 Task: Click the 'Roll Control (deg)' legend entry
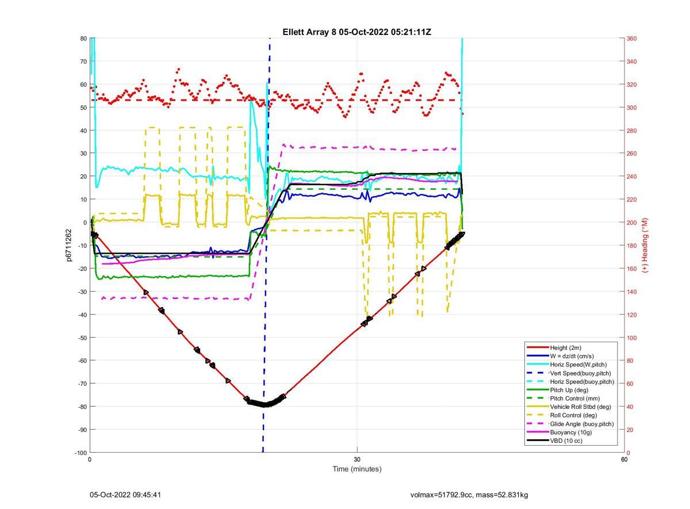[x=570, y=415]
